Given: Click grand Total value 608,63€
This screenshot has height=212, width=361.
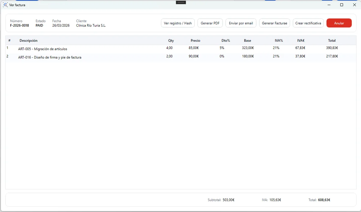Looking at the screenshot, I should (x=324, y=200).
